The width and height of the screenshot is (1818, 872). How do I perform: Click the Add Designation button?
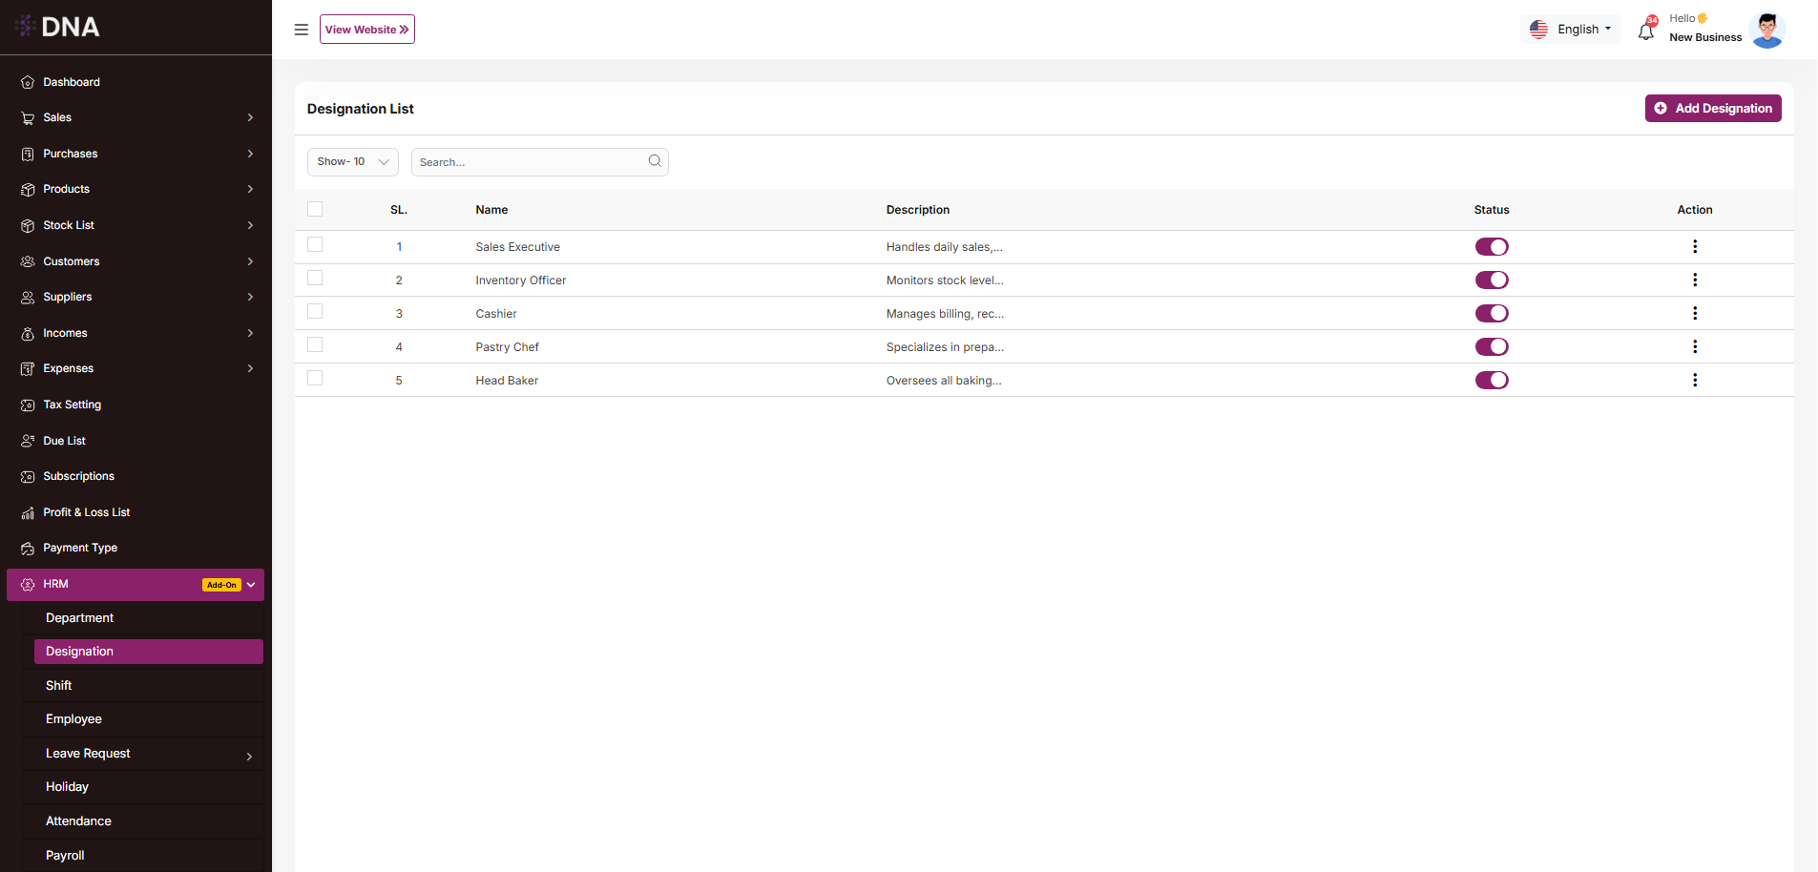(x=1713, y=109)
